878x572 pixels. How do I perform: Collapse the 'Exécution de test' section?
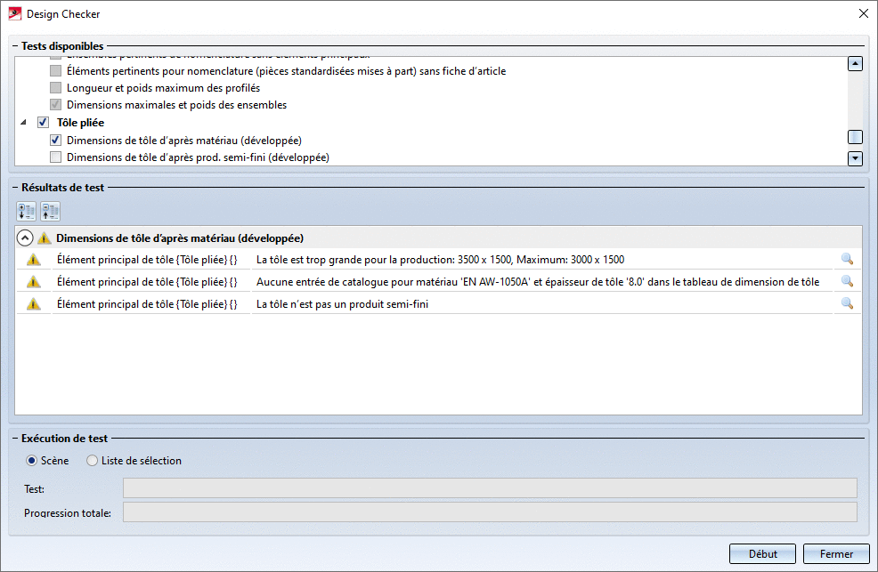(x=16, y=439)
